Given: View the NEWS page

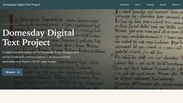Looking at the screenshot, I should point(163,5).
